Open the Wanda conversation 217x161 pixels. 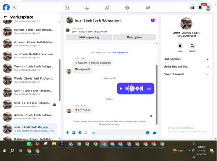29,80
